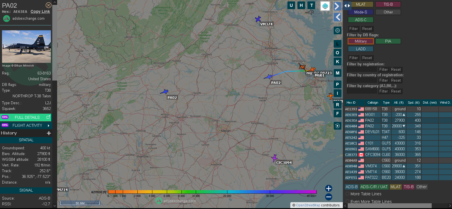The width and height of the screenshot is (452, 209).
Task: Toggle the K map button
Action: coord(337,62)
